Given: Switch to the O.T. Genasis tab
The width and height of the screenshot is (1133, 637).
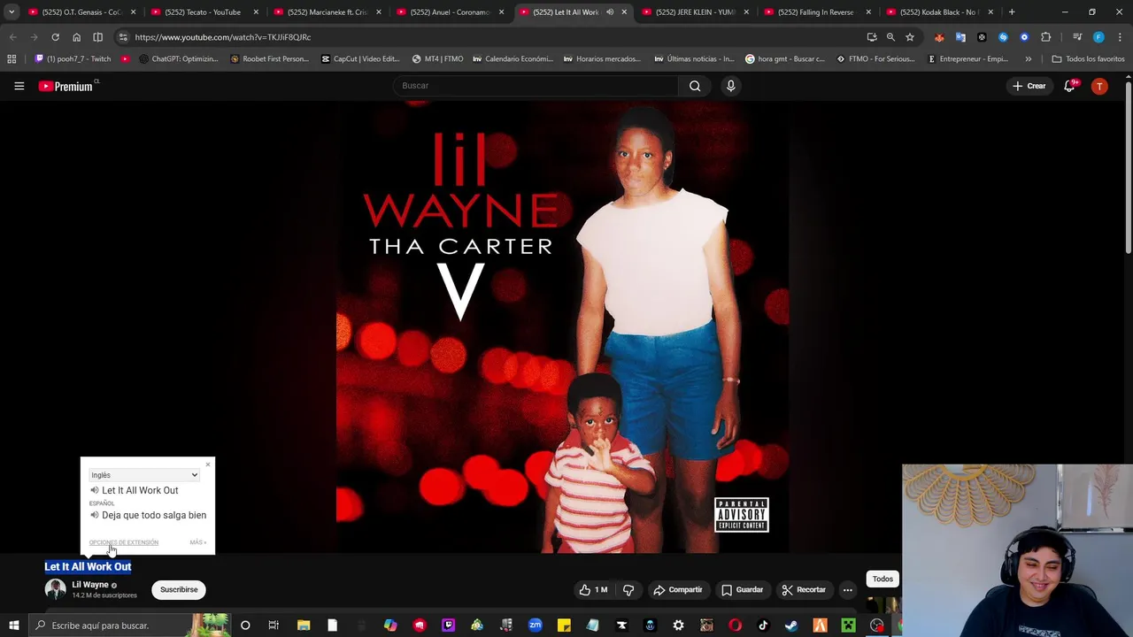Looking at the screenshot, I should (80, 12).
